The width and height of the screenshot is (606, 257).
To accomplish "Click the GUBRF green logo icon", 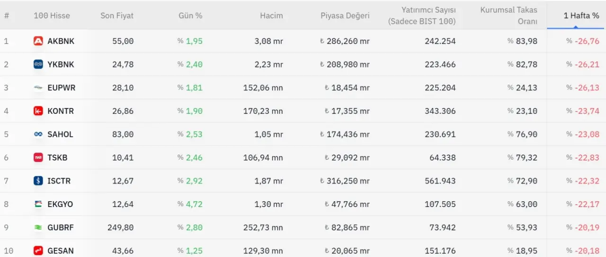I will coord(38,228).
